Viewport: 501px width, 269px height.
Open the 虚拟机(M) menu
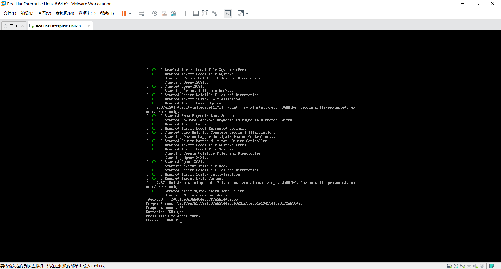point(65,13)
